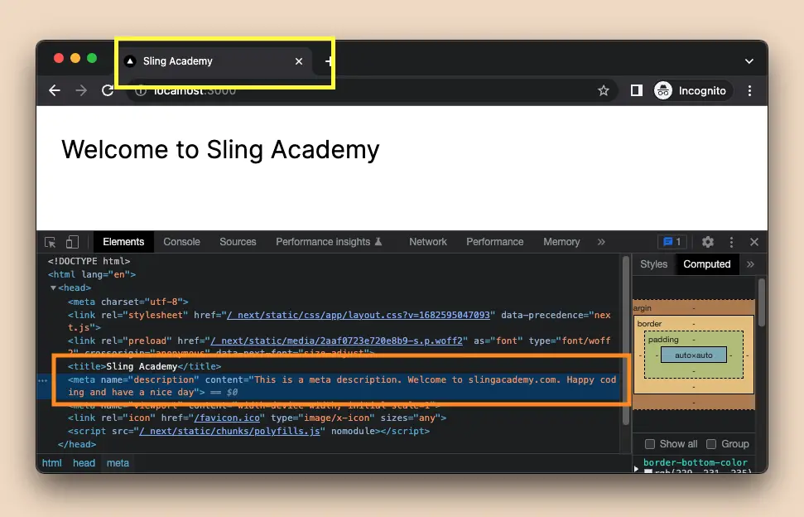
Task: Select the html breadcrumb
Action: coord(52,463)
